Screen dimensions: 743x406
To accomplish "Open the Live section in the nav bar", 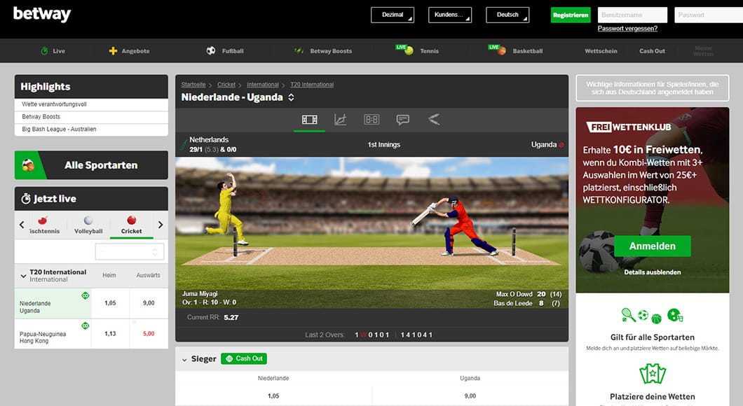I will click(x=53, y=50).
